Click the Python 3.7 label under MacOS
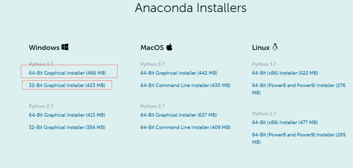This screenshot has width=353, height=168. [x=153, y=64]
